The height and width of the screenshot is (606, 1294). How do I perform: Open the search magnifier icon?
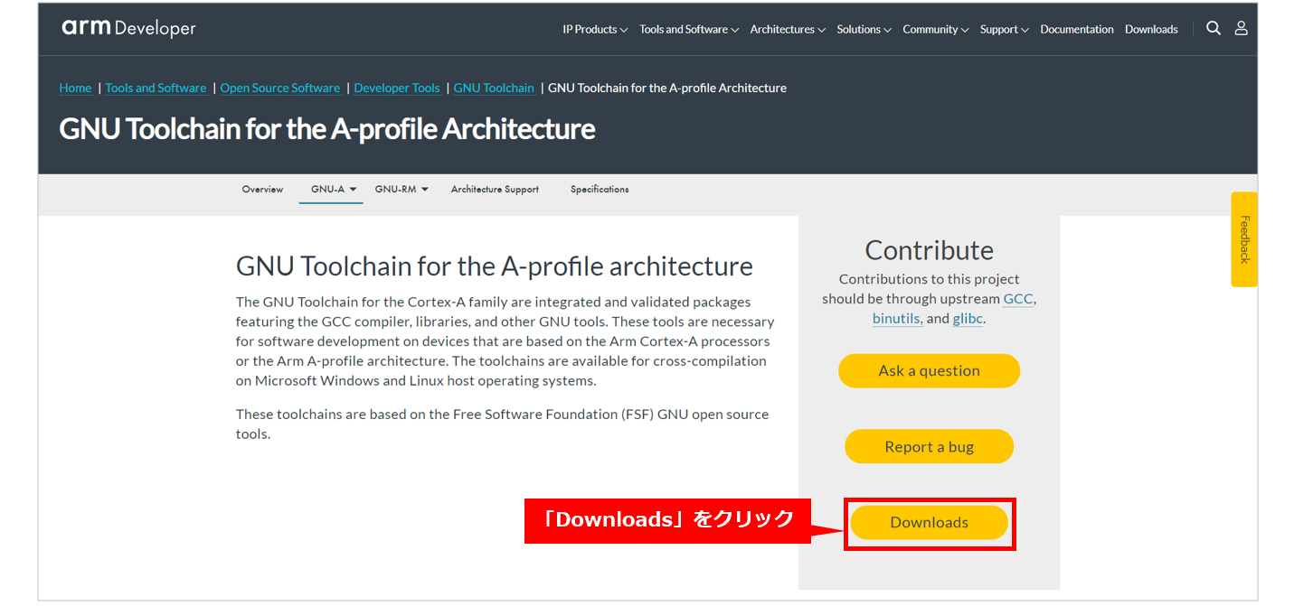pyautogui.click(x=1214, y=29)
